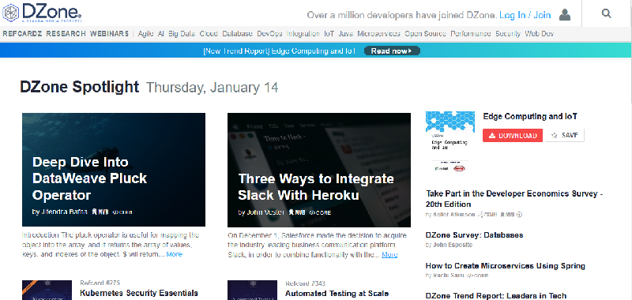Click MVB badge next to John Vester
The width and height of the screenshot is (632, 300).
297,212
